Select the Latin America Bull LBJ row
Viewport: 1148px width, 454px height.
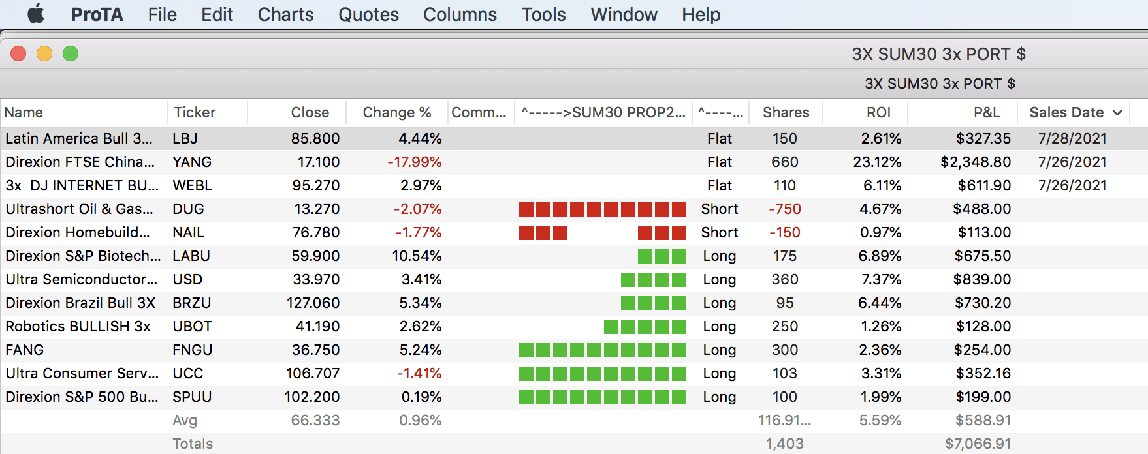click(x=78, y=139)
